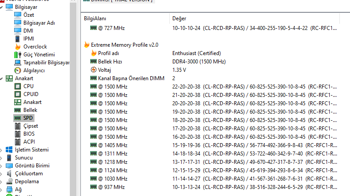
Task: Click the Taşınabilir Bilgisayar laptop icon
Action: pos(18,63)
